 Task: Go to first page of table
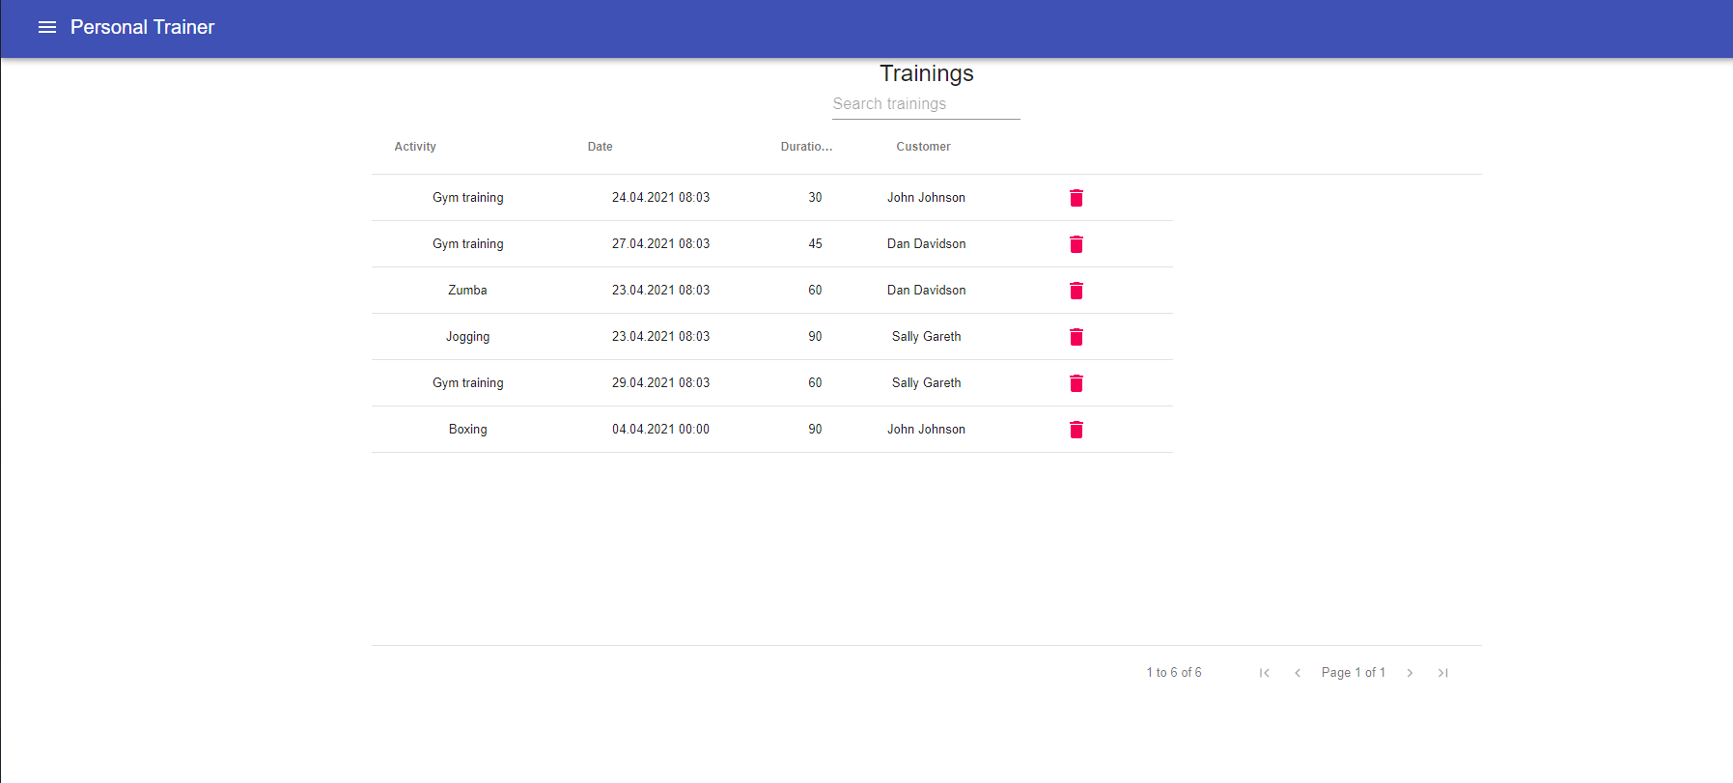[1264, 673]
